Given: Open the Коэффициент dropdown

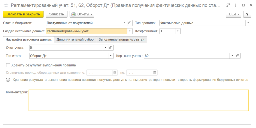Looking at the screenshot, I should pos(178,31).
